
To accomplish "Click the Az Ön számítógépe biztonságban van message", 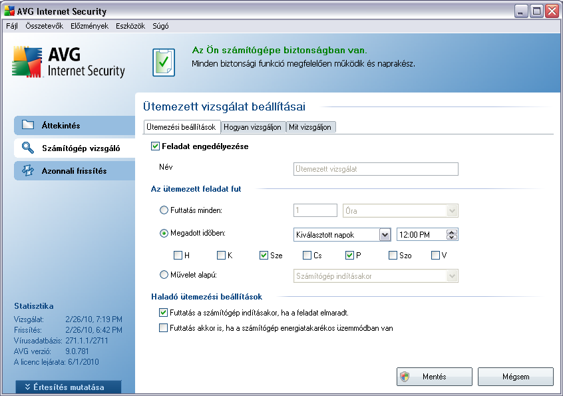I will point(280,50).
